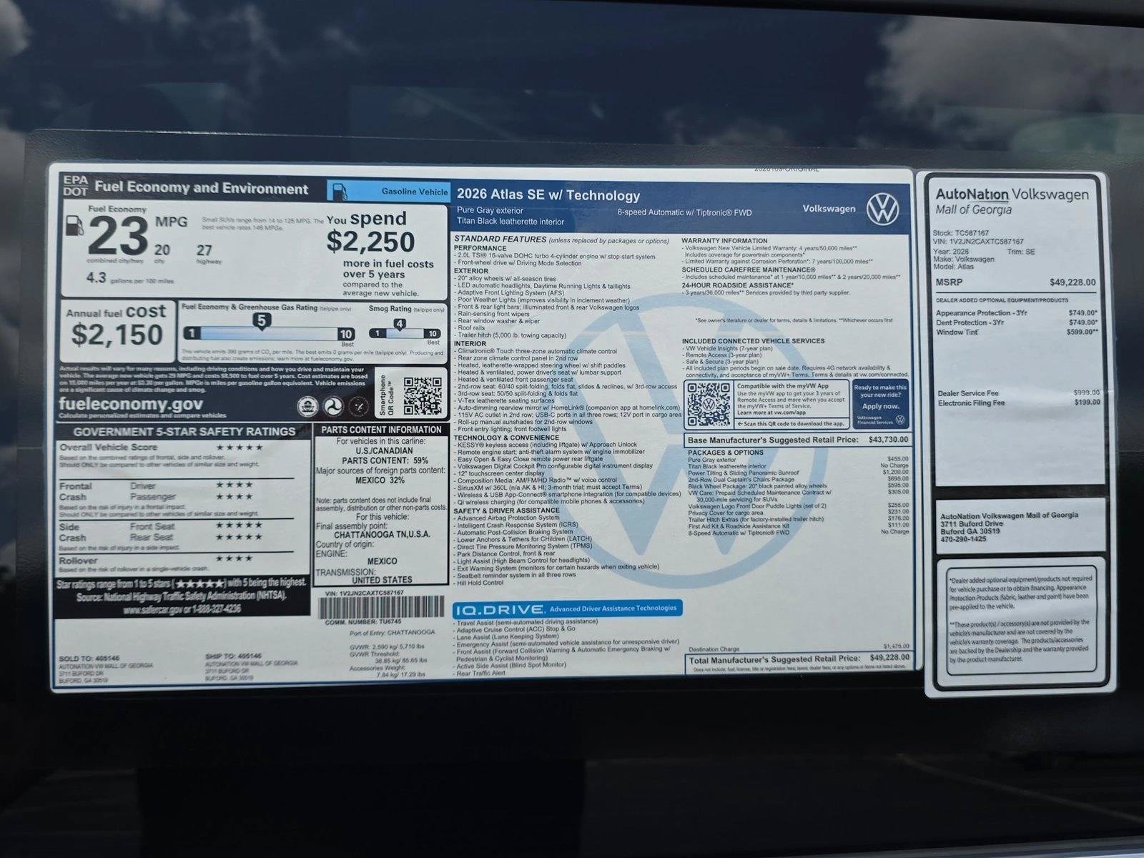Tap the Learn more at vw.com/app text
This screenshot has height=858, width=1144.
(771, 413)
